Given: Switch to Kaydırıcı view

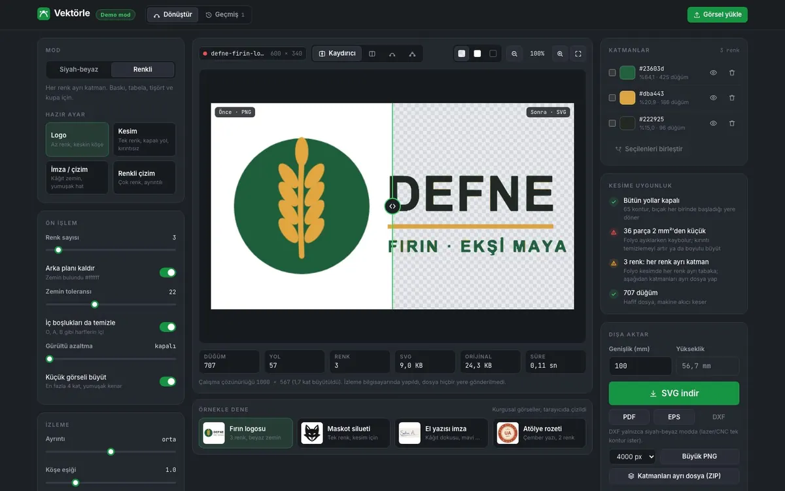Looking at the screenshot, I should point(337,54).
